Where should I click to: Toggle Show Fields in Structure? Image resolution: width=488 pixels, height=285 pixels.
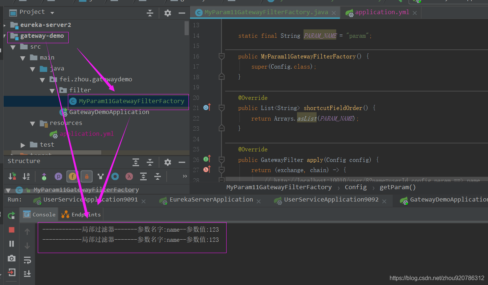pos(72,176)
